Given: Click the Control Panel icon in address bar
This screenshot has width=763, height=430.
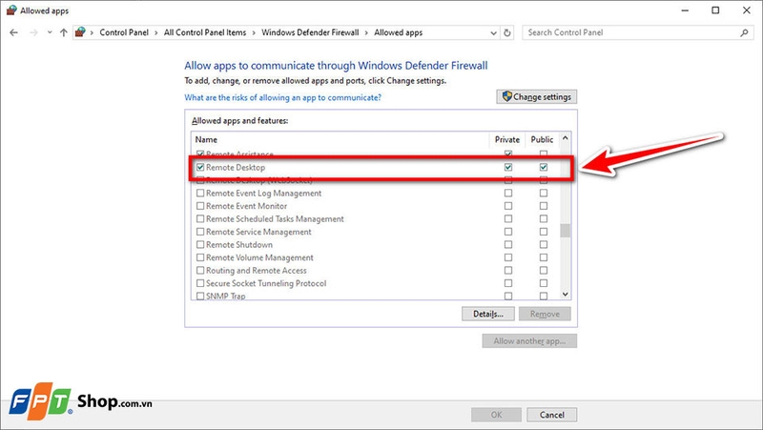Looking at the screenshot, I should click(x=83, y=32).
